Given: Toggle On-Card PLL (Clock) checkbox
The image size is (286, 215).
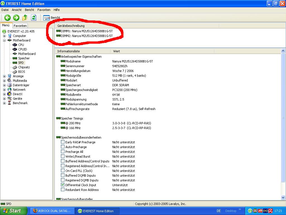Looking at the screenshot, I should (x=63, y=170).
